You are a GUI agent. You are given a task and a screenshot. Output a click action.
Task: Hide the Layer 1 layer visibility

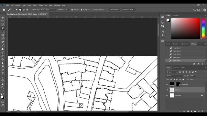[x=167, y=90]
